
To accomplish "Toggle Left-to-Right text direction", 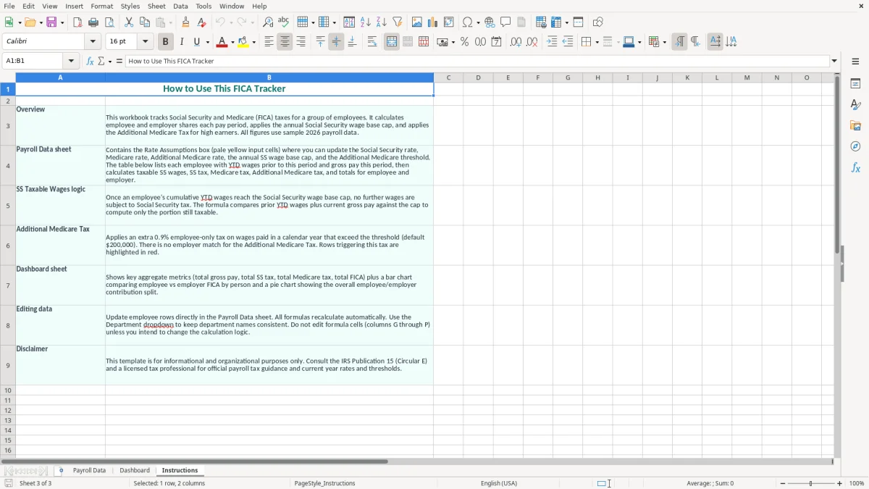I will tap(679, 42).
